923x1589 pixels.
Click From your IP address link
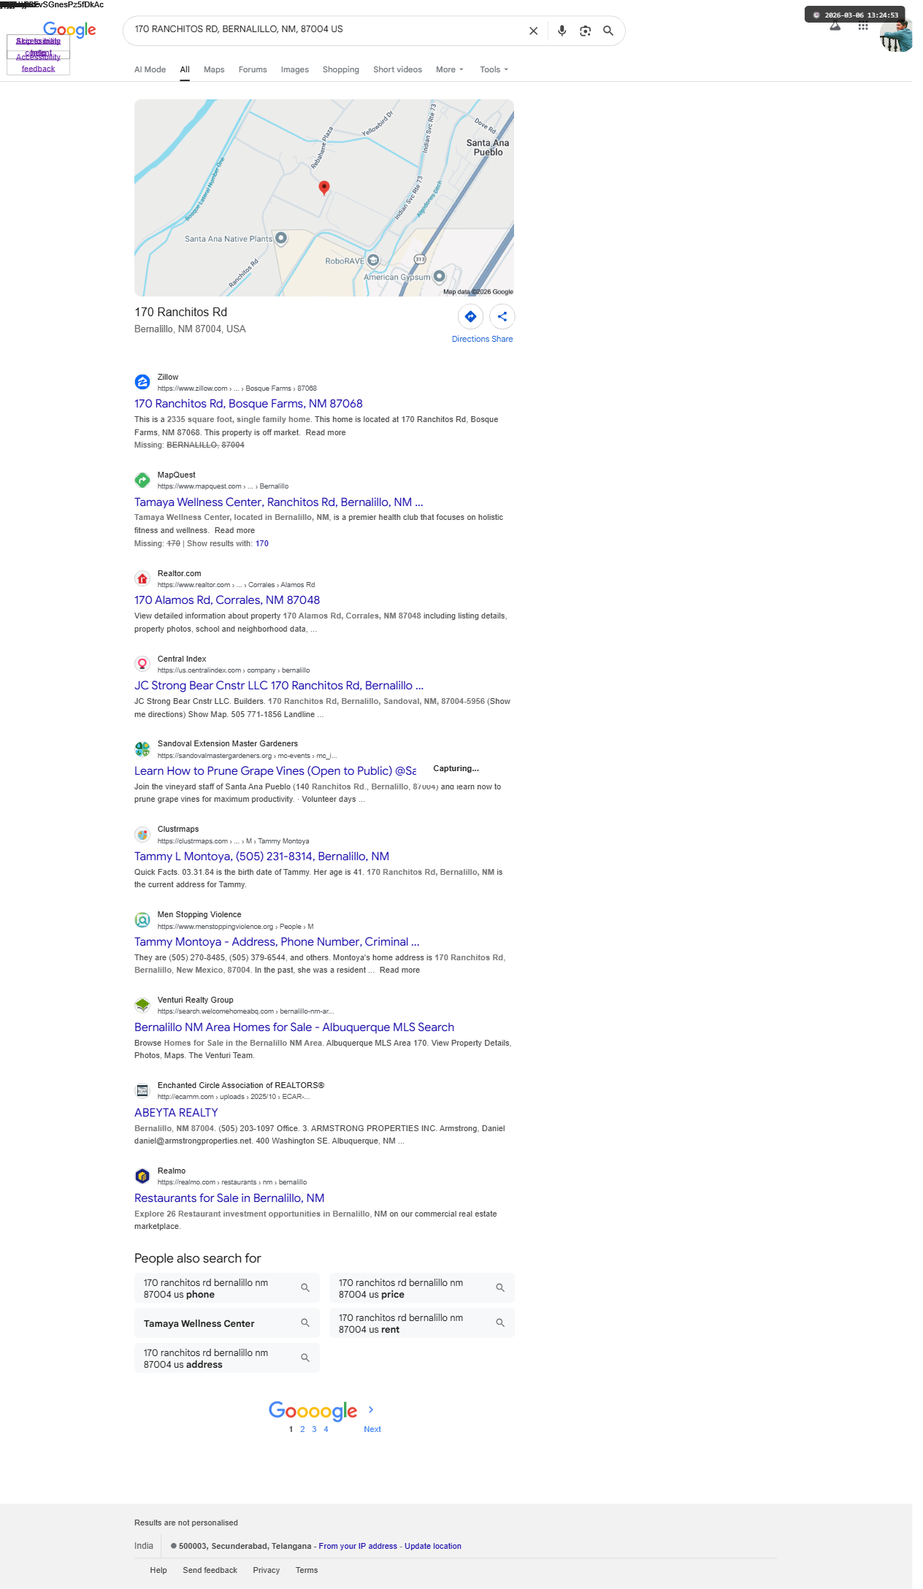click(358, 1546)
